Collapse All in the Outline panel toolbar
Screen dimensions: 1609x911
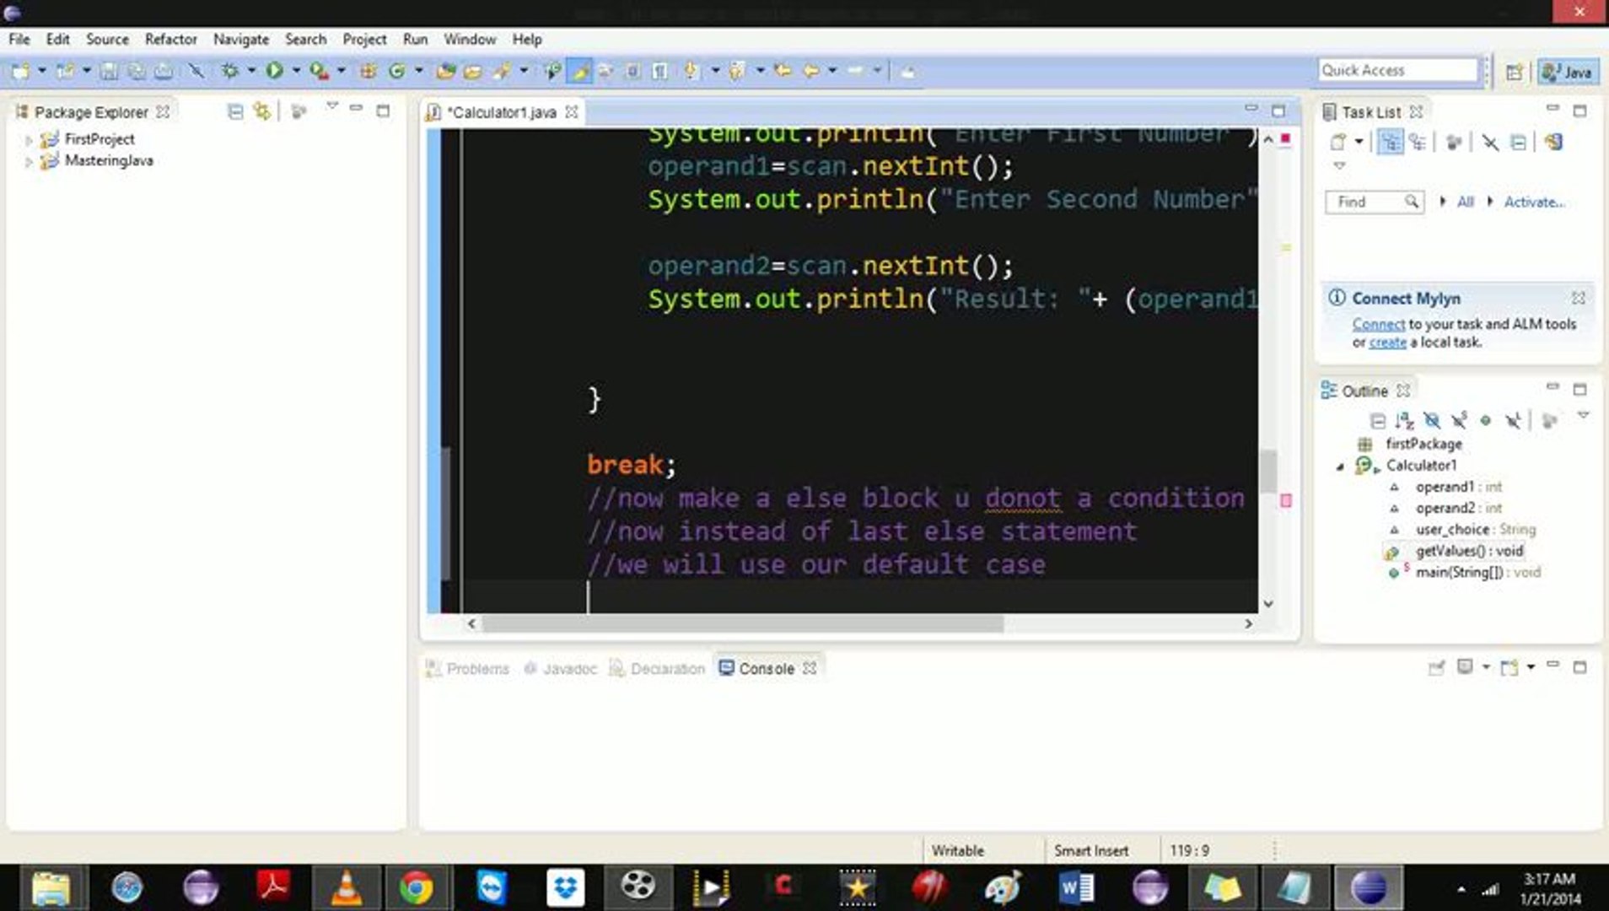(1379, 420)
